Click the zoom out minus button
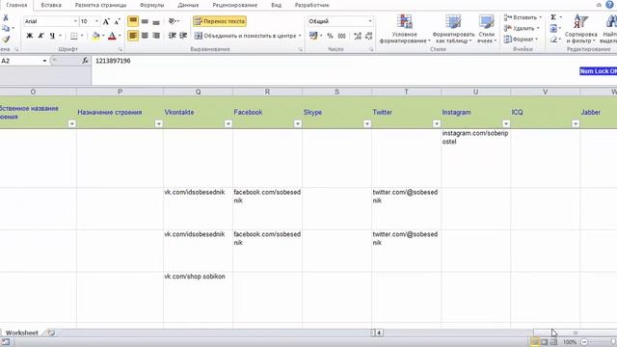The height and width of the screenshot is (347, 617). coord(585,342)
